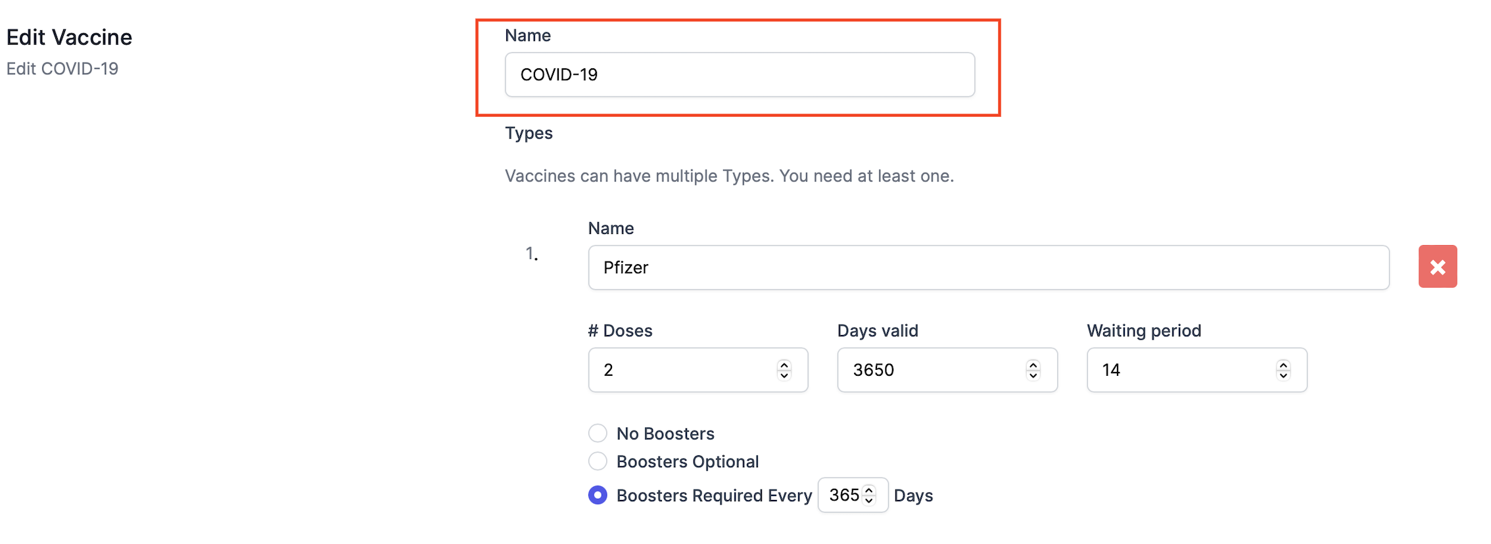Click the Days valid field showing 3650
This screenshot has width=1491, height=544.
[947, 370]
